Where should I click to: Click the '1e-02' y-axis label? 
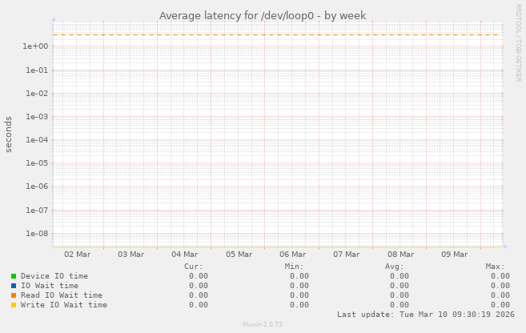click(37, 94)
